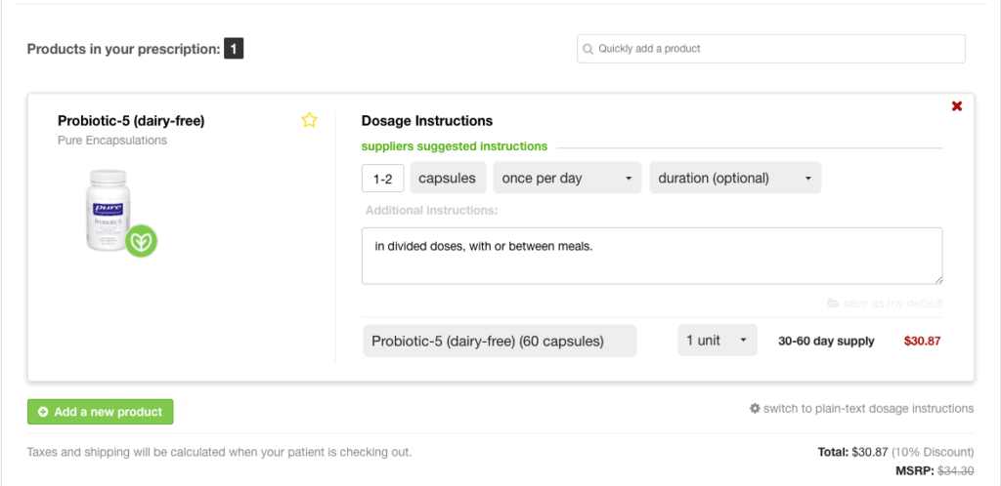Screen dimensions: 1001x486
Task: Click the search magnifier icon
Action: coord(588,49)
